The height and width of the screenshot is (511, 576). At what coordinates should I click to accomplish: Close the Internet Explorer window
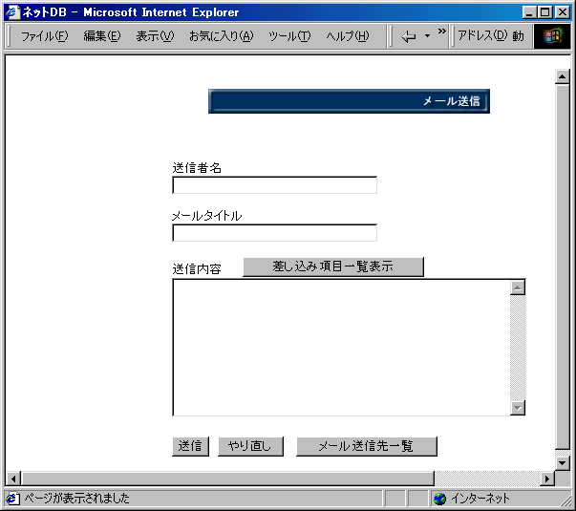tap(562, 12)
